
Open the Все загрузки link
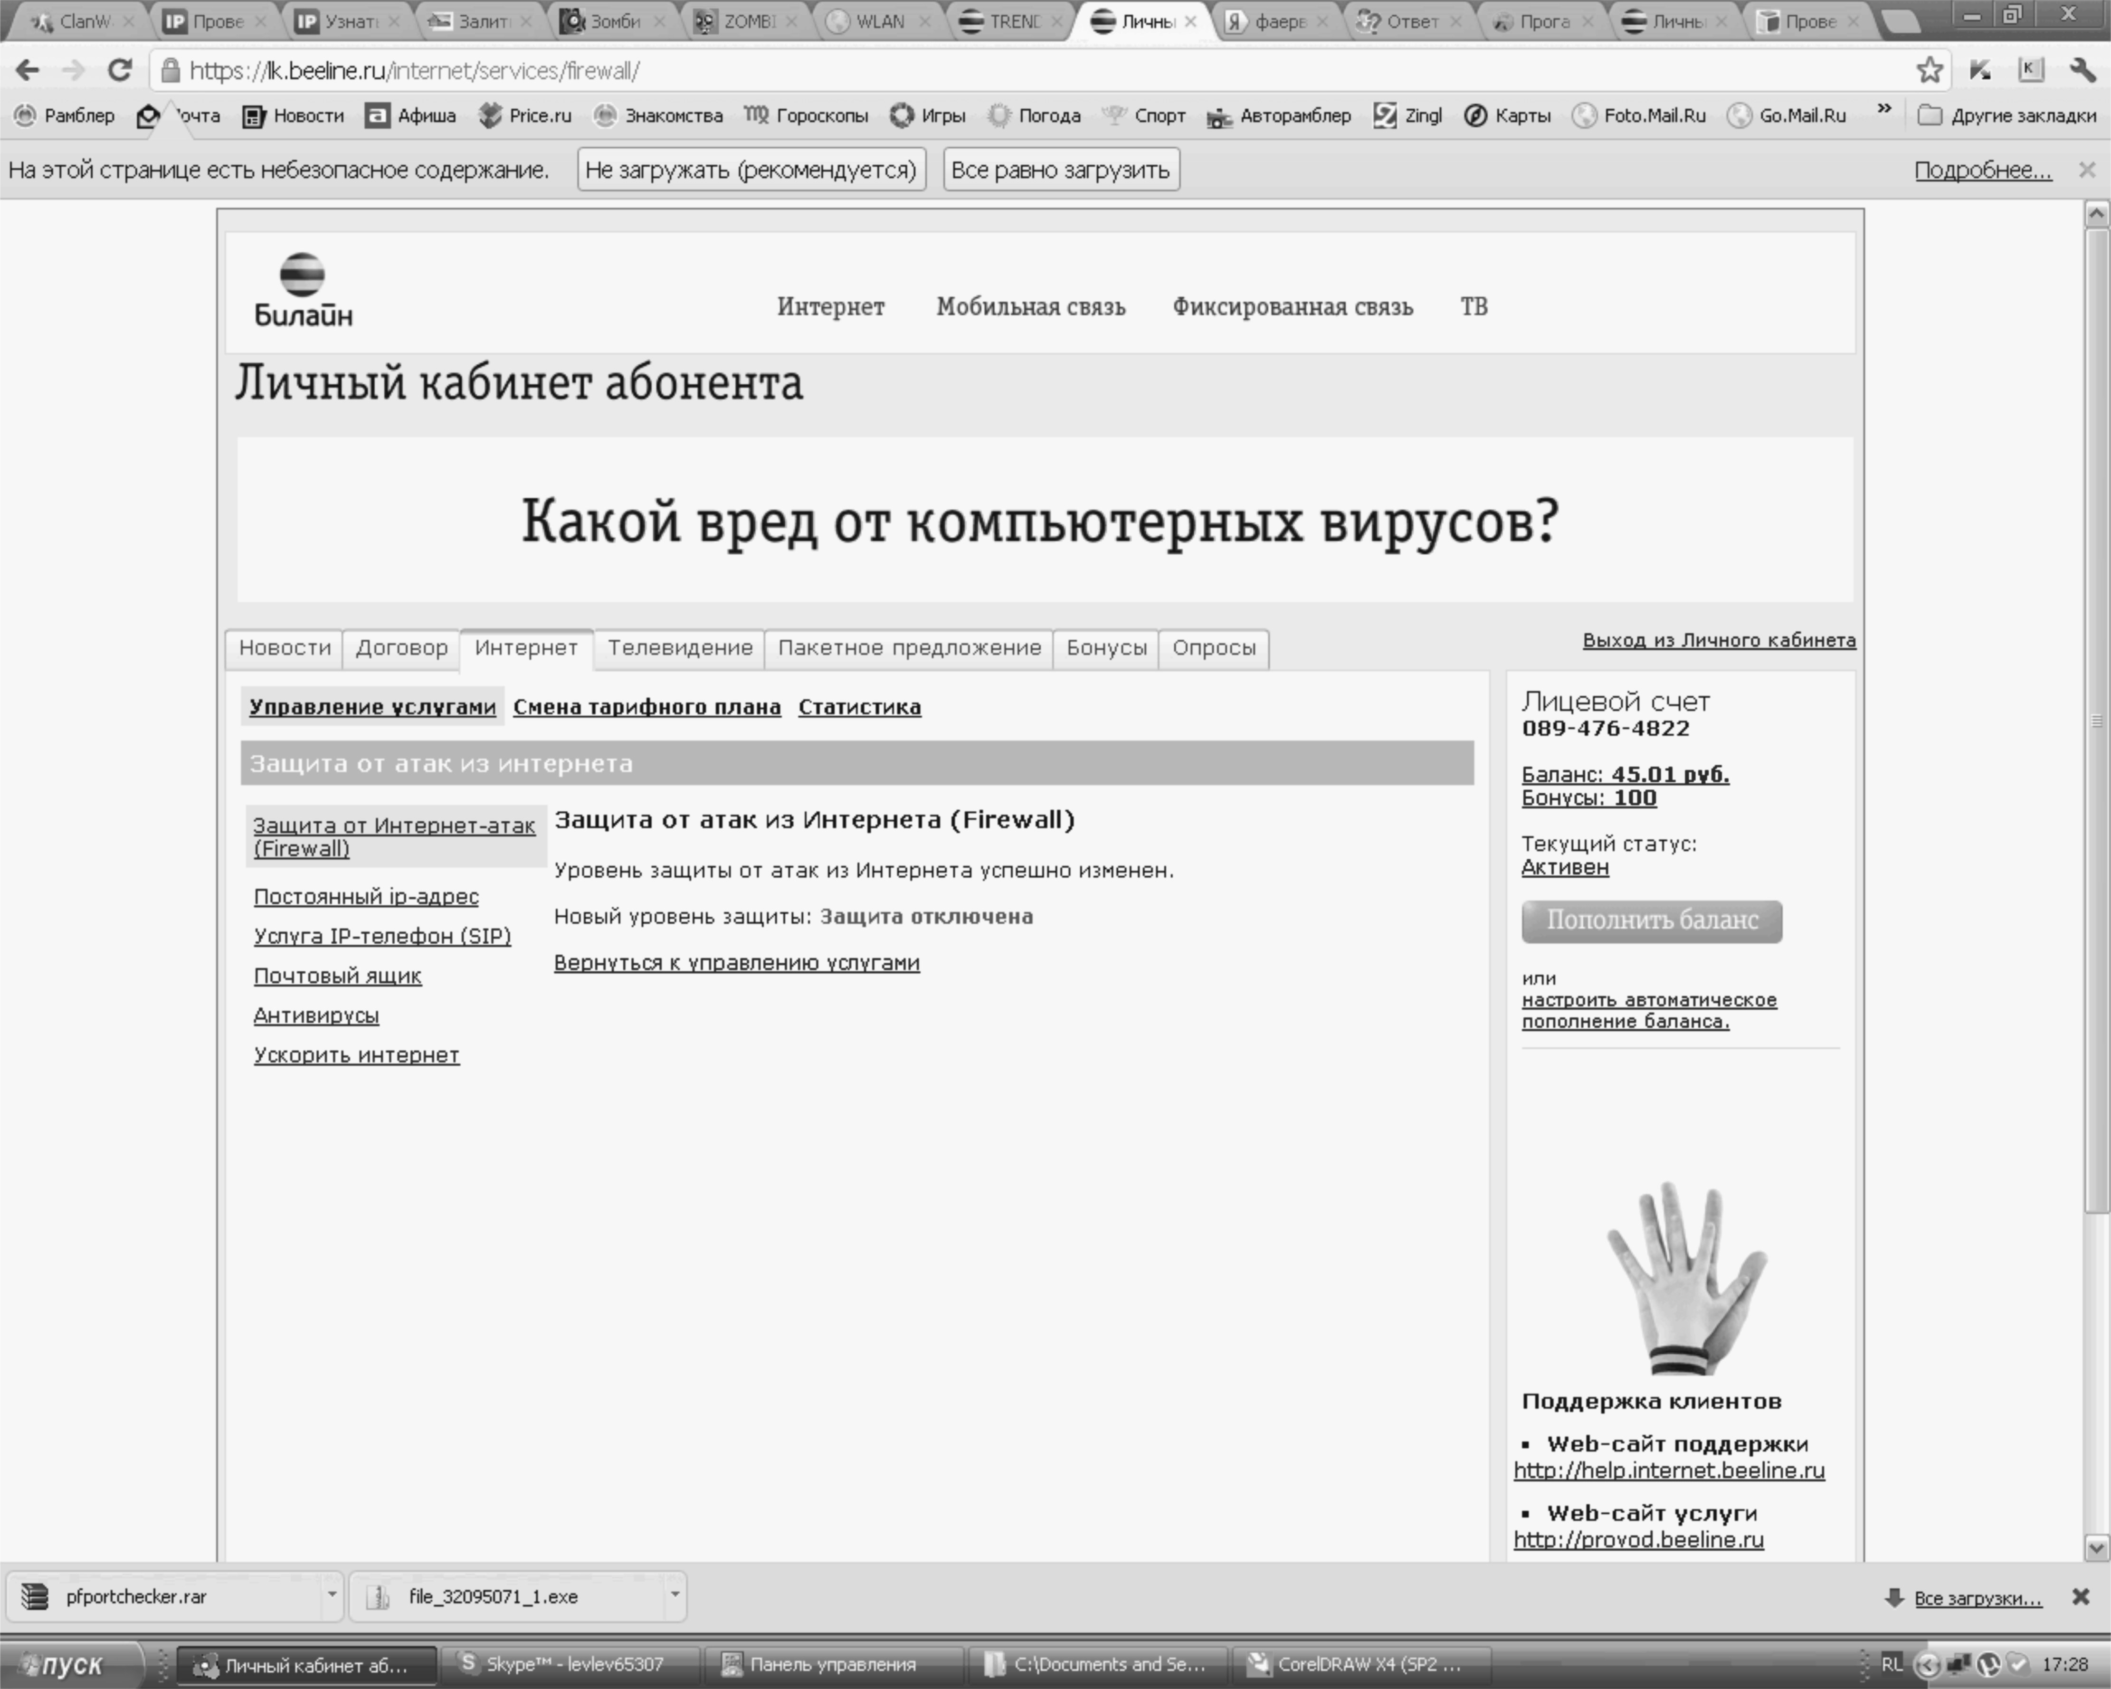1978,1598
